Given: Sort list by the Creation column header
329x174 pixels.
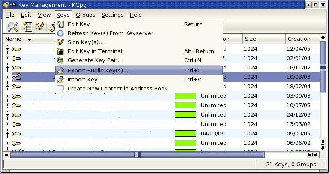Looking at the screenshot, I should (x=302, y=39).
